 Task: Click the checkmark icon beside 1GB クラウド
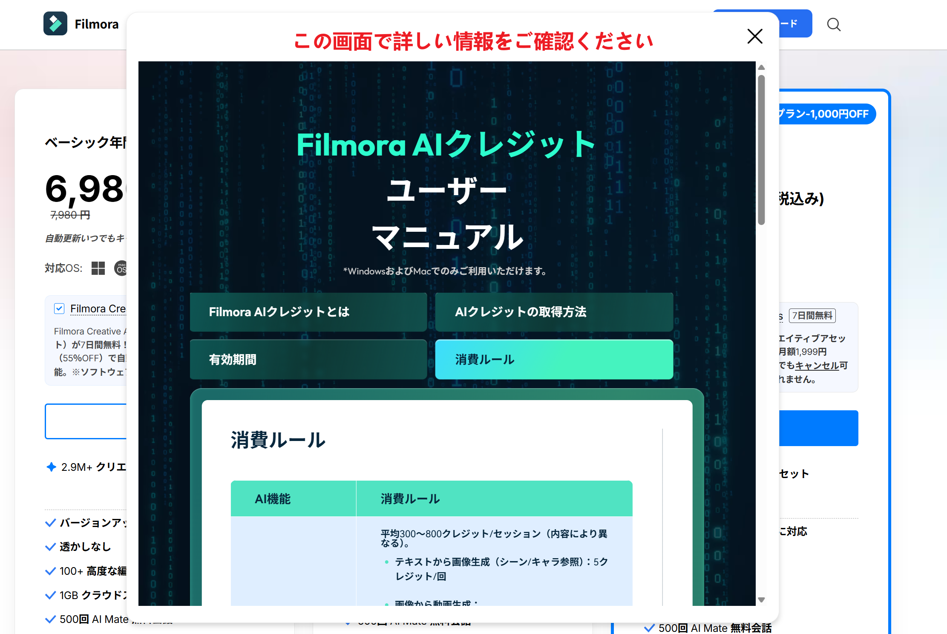[x=50, y=595]
